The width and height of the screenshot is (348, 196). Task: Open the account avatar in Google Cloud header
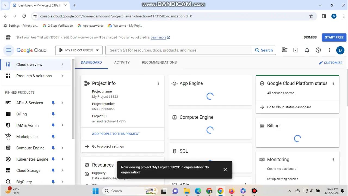[340, 50]
